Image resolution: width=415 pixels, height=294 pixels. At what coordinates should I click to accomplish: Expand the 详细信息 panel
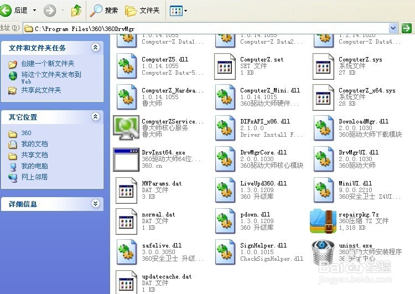point(95,203)
